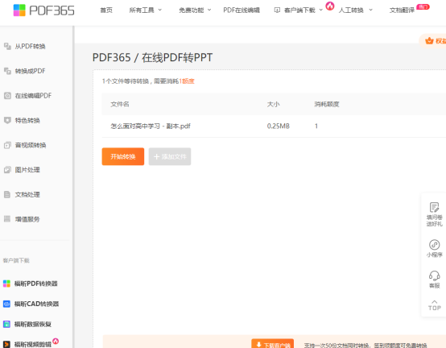Image resolution: width=446 pixels, height=348 pixels.
Task: Click the crown 权益 badge icon
Action: tap(429, 41)
